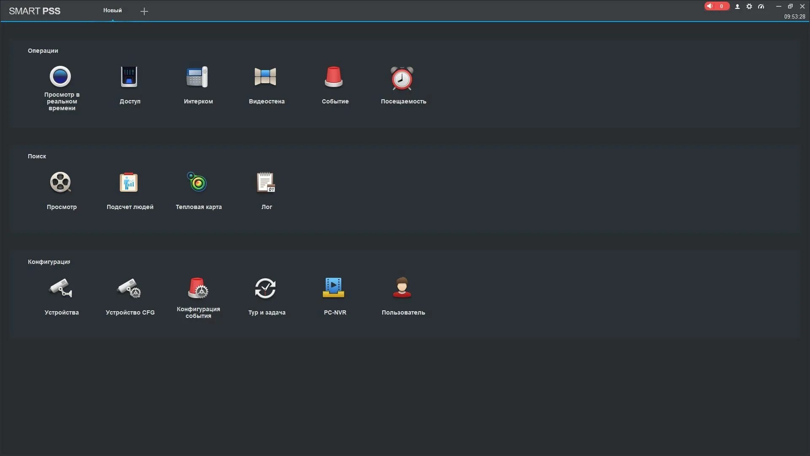Open the Видеостена video wall
This screenshot has height=456, width=810.
click(x=266, y=77)
